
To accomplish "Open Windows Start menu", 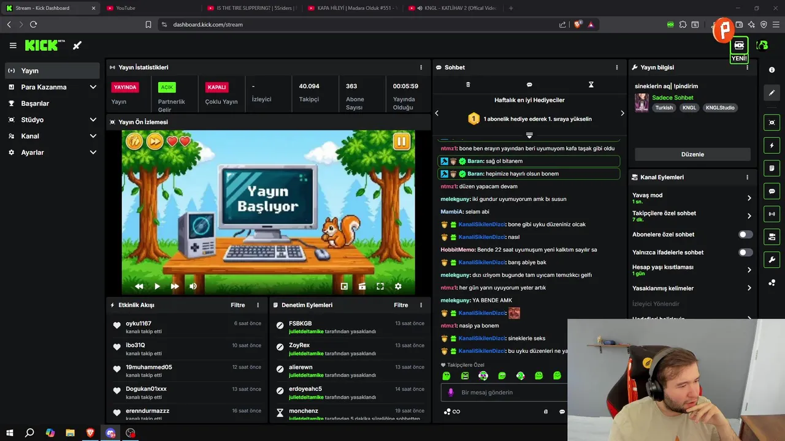I will 10,433.
